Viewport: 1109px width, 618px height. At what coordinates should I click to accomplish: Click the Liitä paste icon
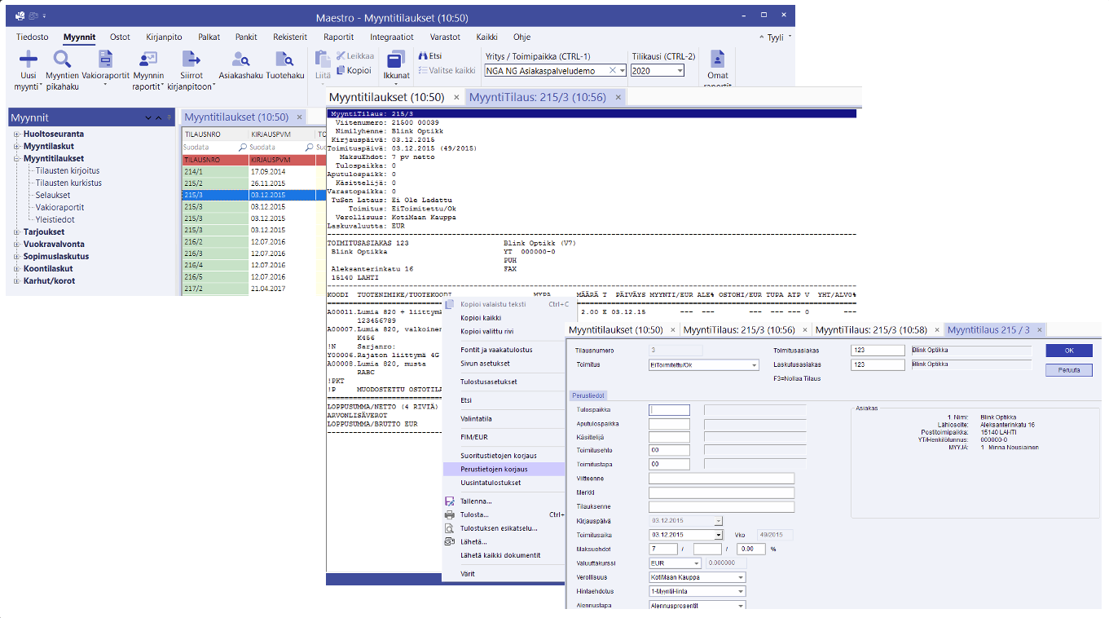322,59
